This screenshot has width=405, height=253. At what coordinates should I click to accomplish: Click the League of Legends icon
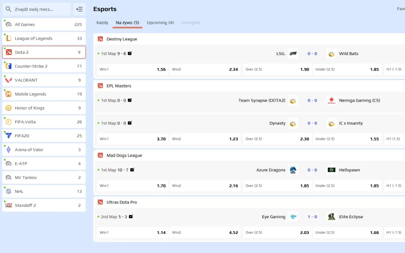pyautogui.click(x=9, y=38)
